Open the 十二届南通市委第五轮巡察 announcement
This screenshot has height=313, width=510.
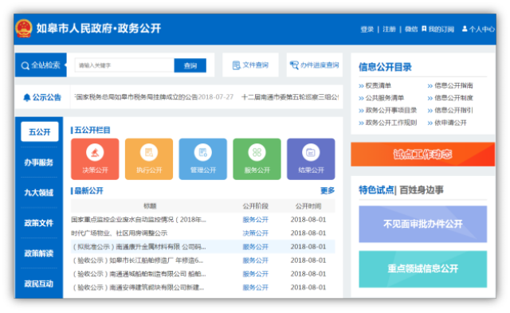290,97
